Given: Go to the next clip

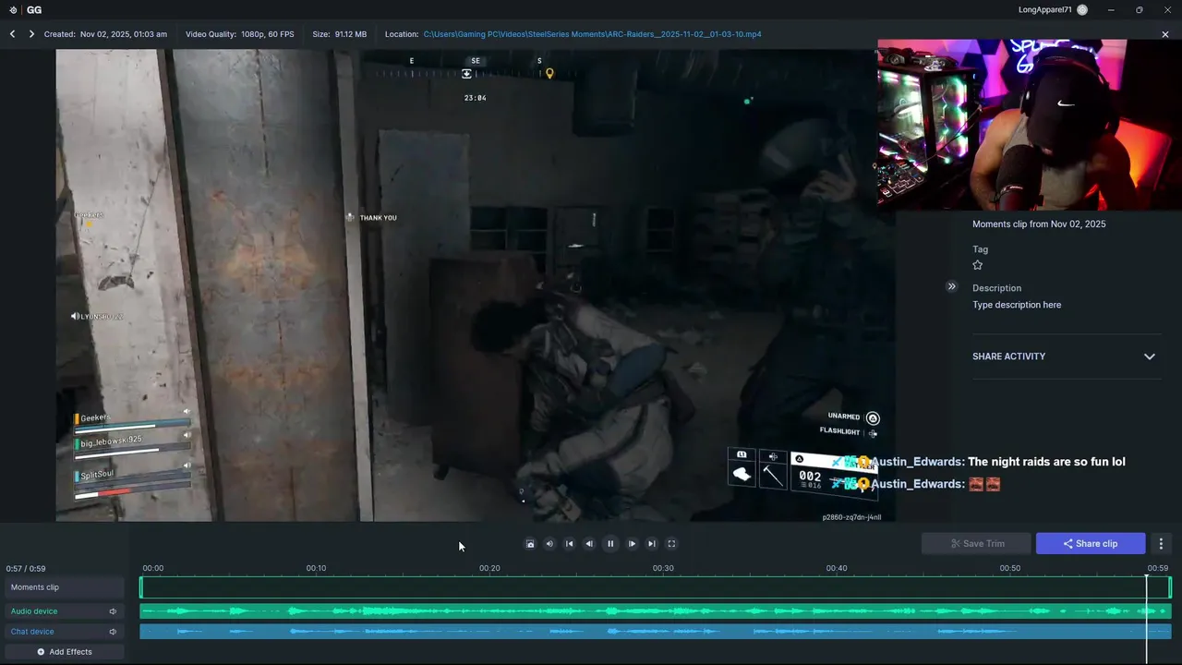Looking at the screenshot, I should click(x=31, y=34).
